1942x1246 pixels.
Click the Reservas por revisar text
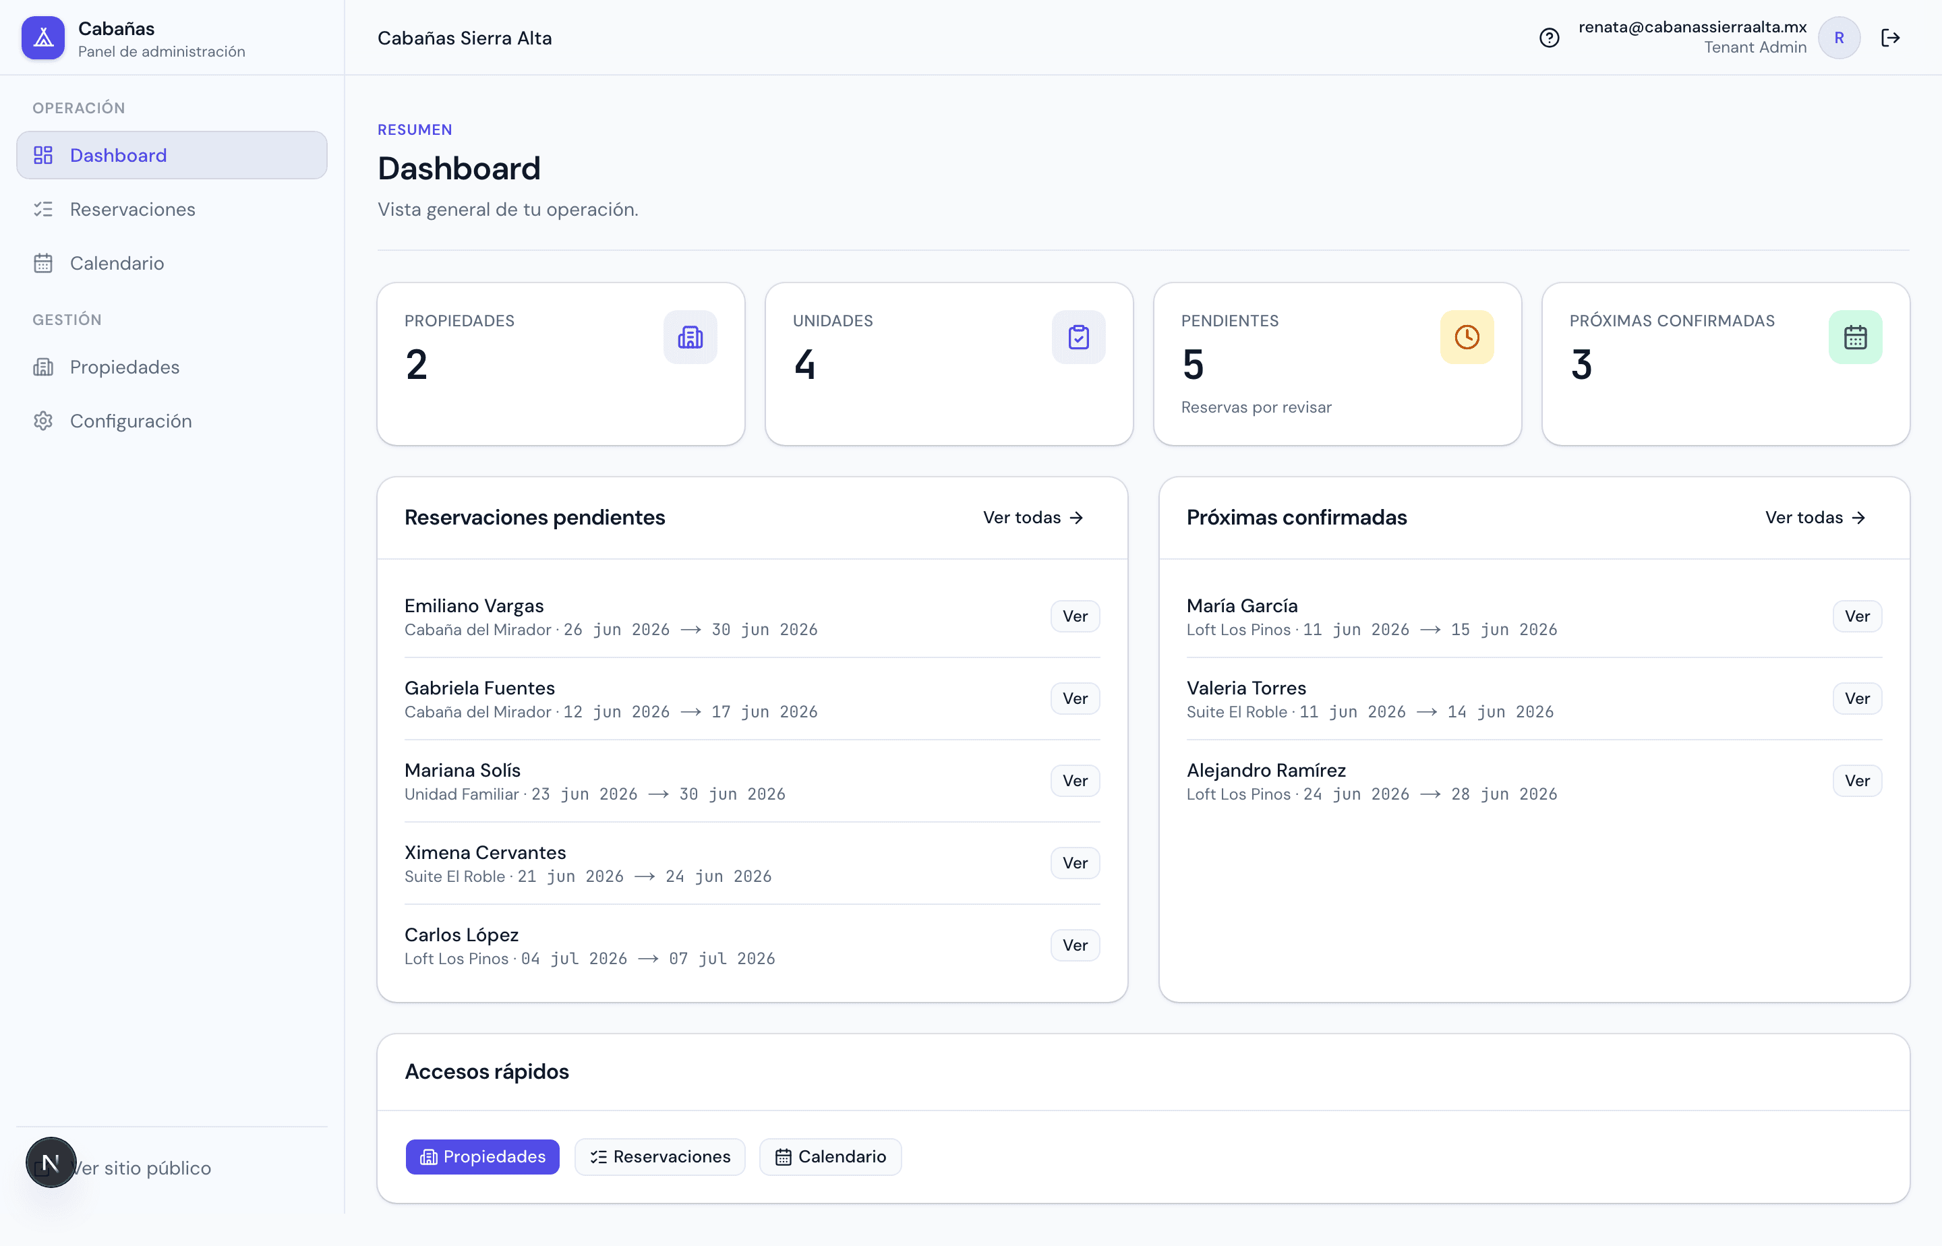pyautogui.click(x=1256, y=408)
